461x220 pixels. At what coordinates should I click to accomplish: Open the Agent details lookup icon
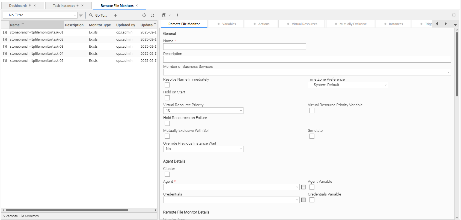pos(303,187)
